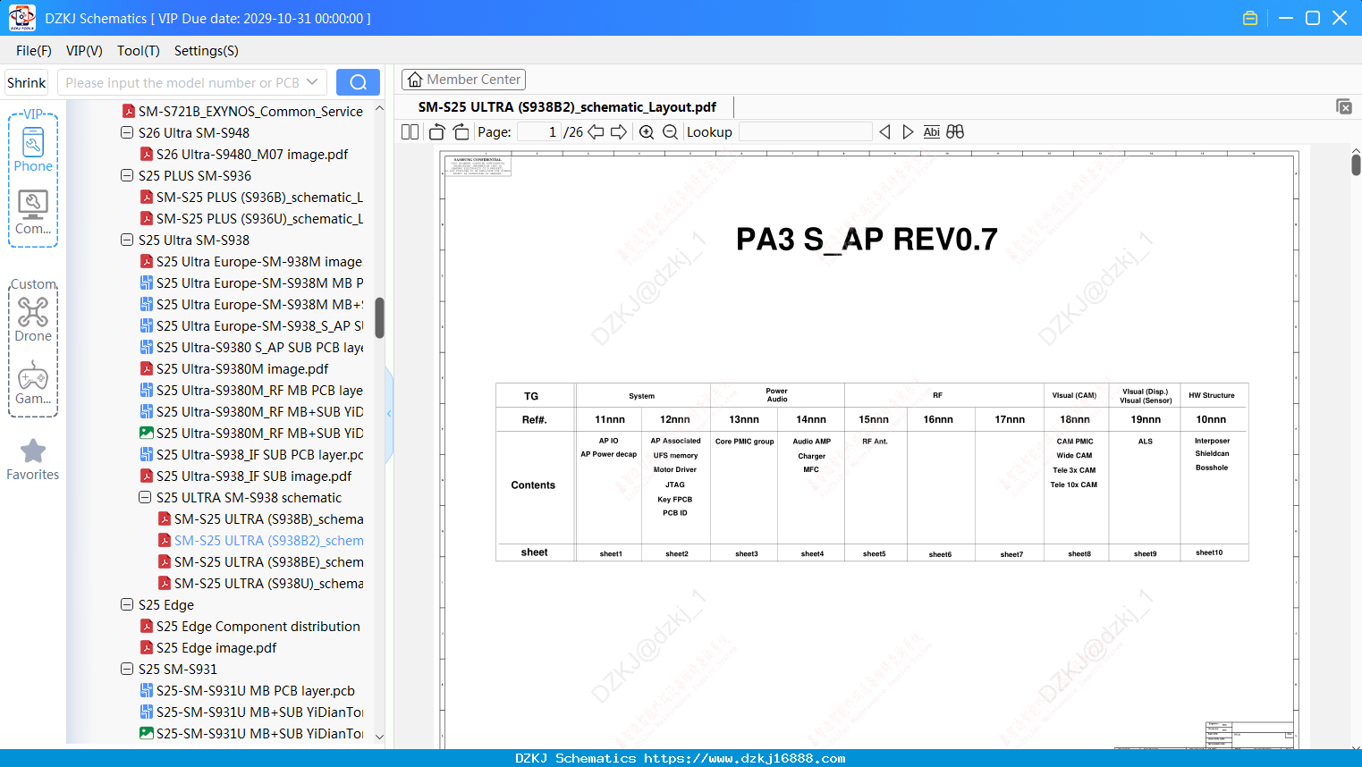Viewport: 1362px width, 767px height.
Task: Click the Lookup text field
Action: 805,132
